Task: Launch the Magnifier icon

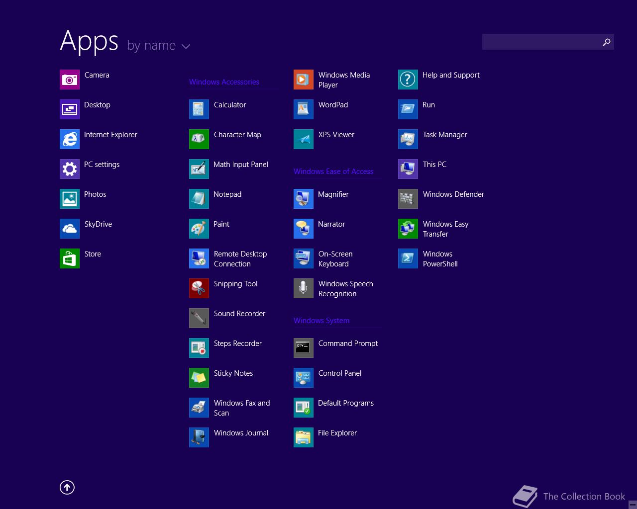Action: coord(304,199)
